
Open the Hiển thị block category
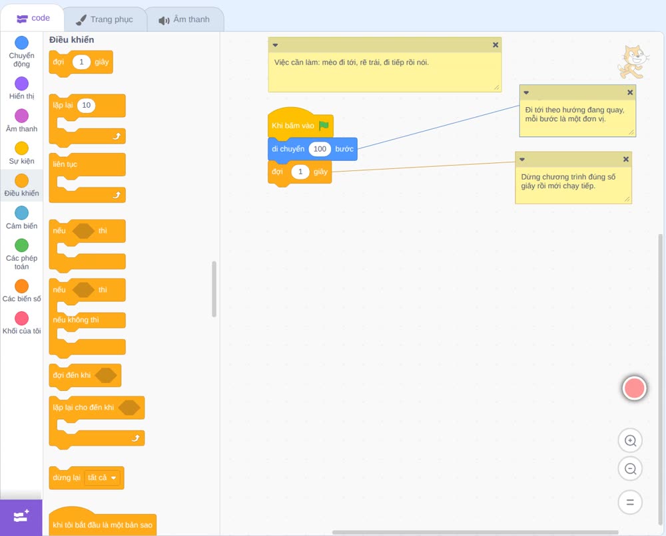coord(21,88)
